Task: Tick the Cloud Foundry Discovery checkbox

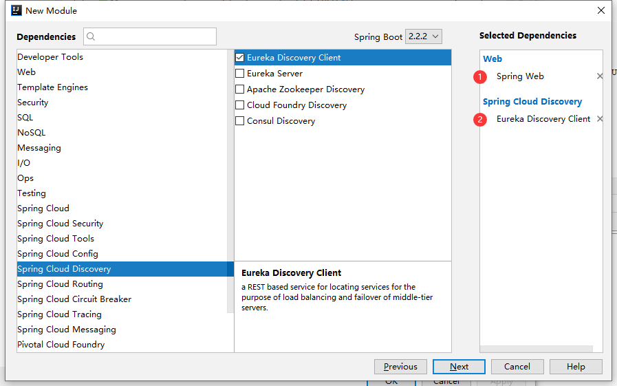Action: [x=239, y=105]
